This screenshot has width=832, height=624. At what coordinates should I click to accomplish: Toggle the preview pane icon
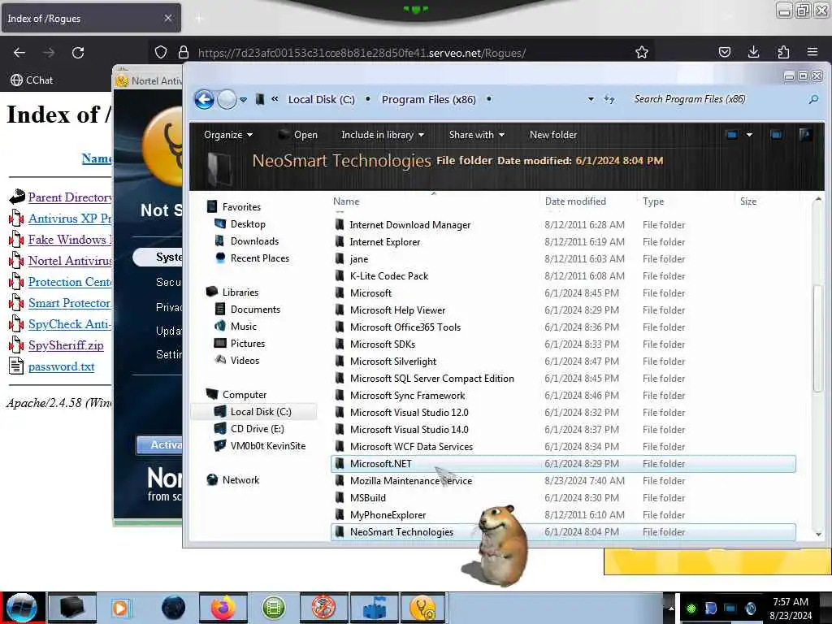point(776,135)
